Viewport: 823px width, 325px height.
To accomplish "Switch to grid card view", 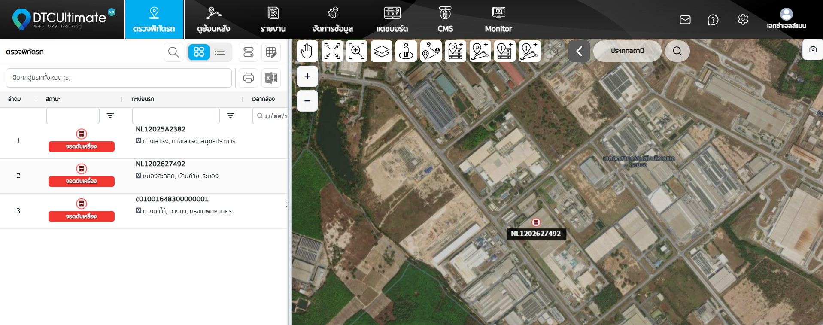I will (199, 52).
